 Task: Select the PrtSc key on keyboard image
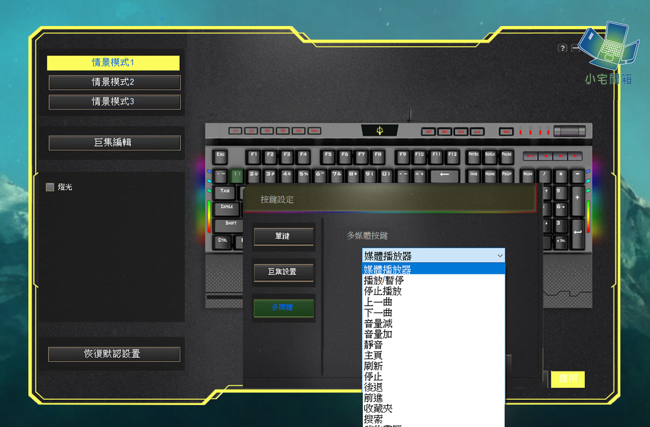473,157
